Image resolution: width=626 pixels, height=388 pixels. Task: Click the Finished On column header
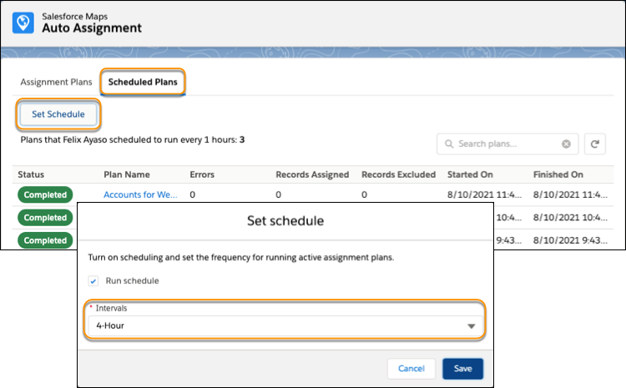coord(558,174)
